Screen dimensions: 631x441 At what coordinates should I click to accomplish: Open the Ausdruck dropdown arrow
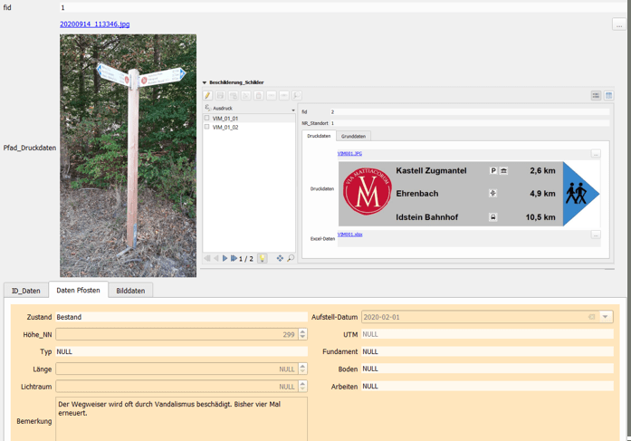tap(293, 110)
